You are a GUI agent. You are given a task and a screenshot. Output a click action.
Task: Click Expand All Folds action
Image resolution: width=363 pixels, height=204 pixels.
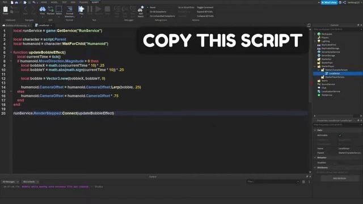tap(205, 11)
